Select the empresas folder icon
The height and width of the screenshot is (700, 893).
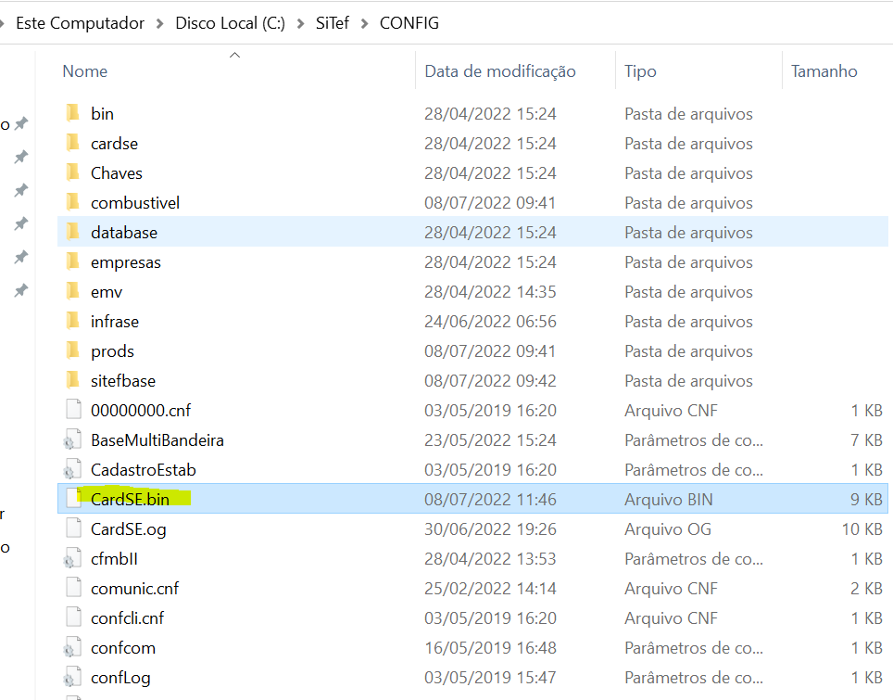pos(73,261)
